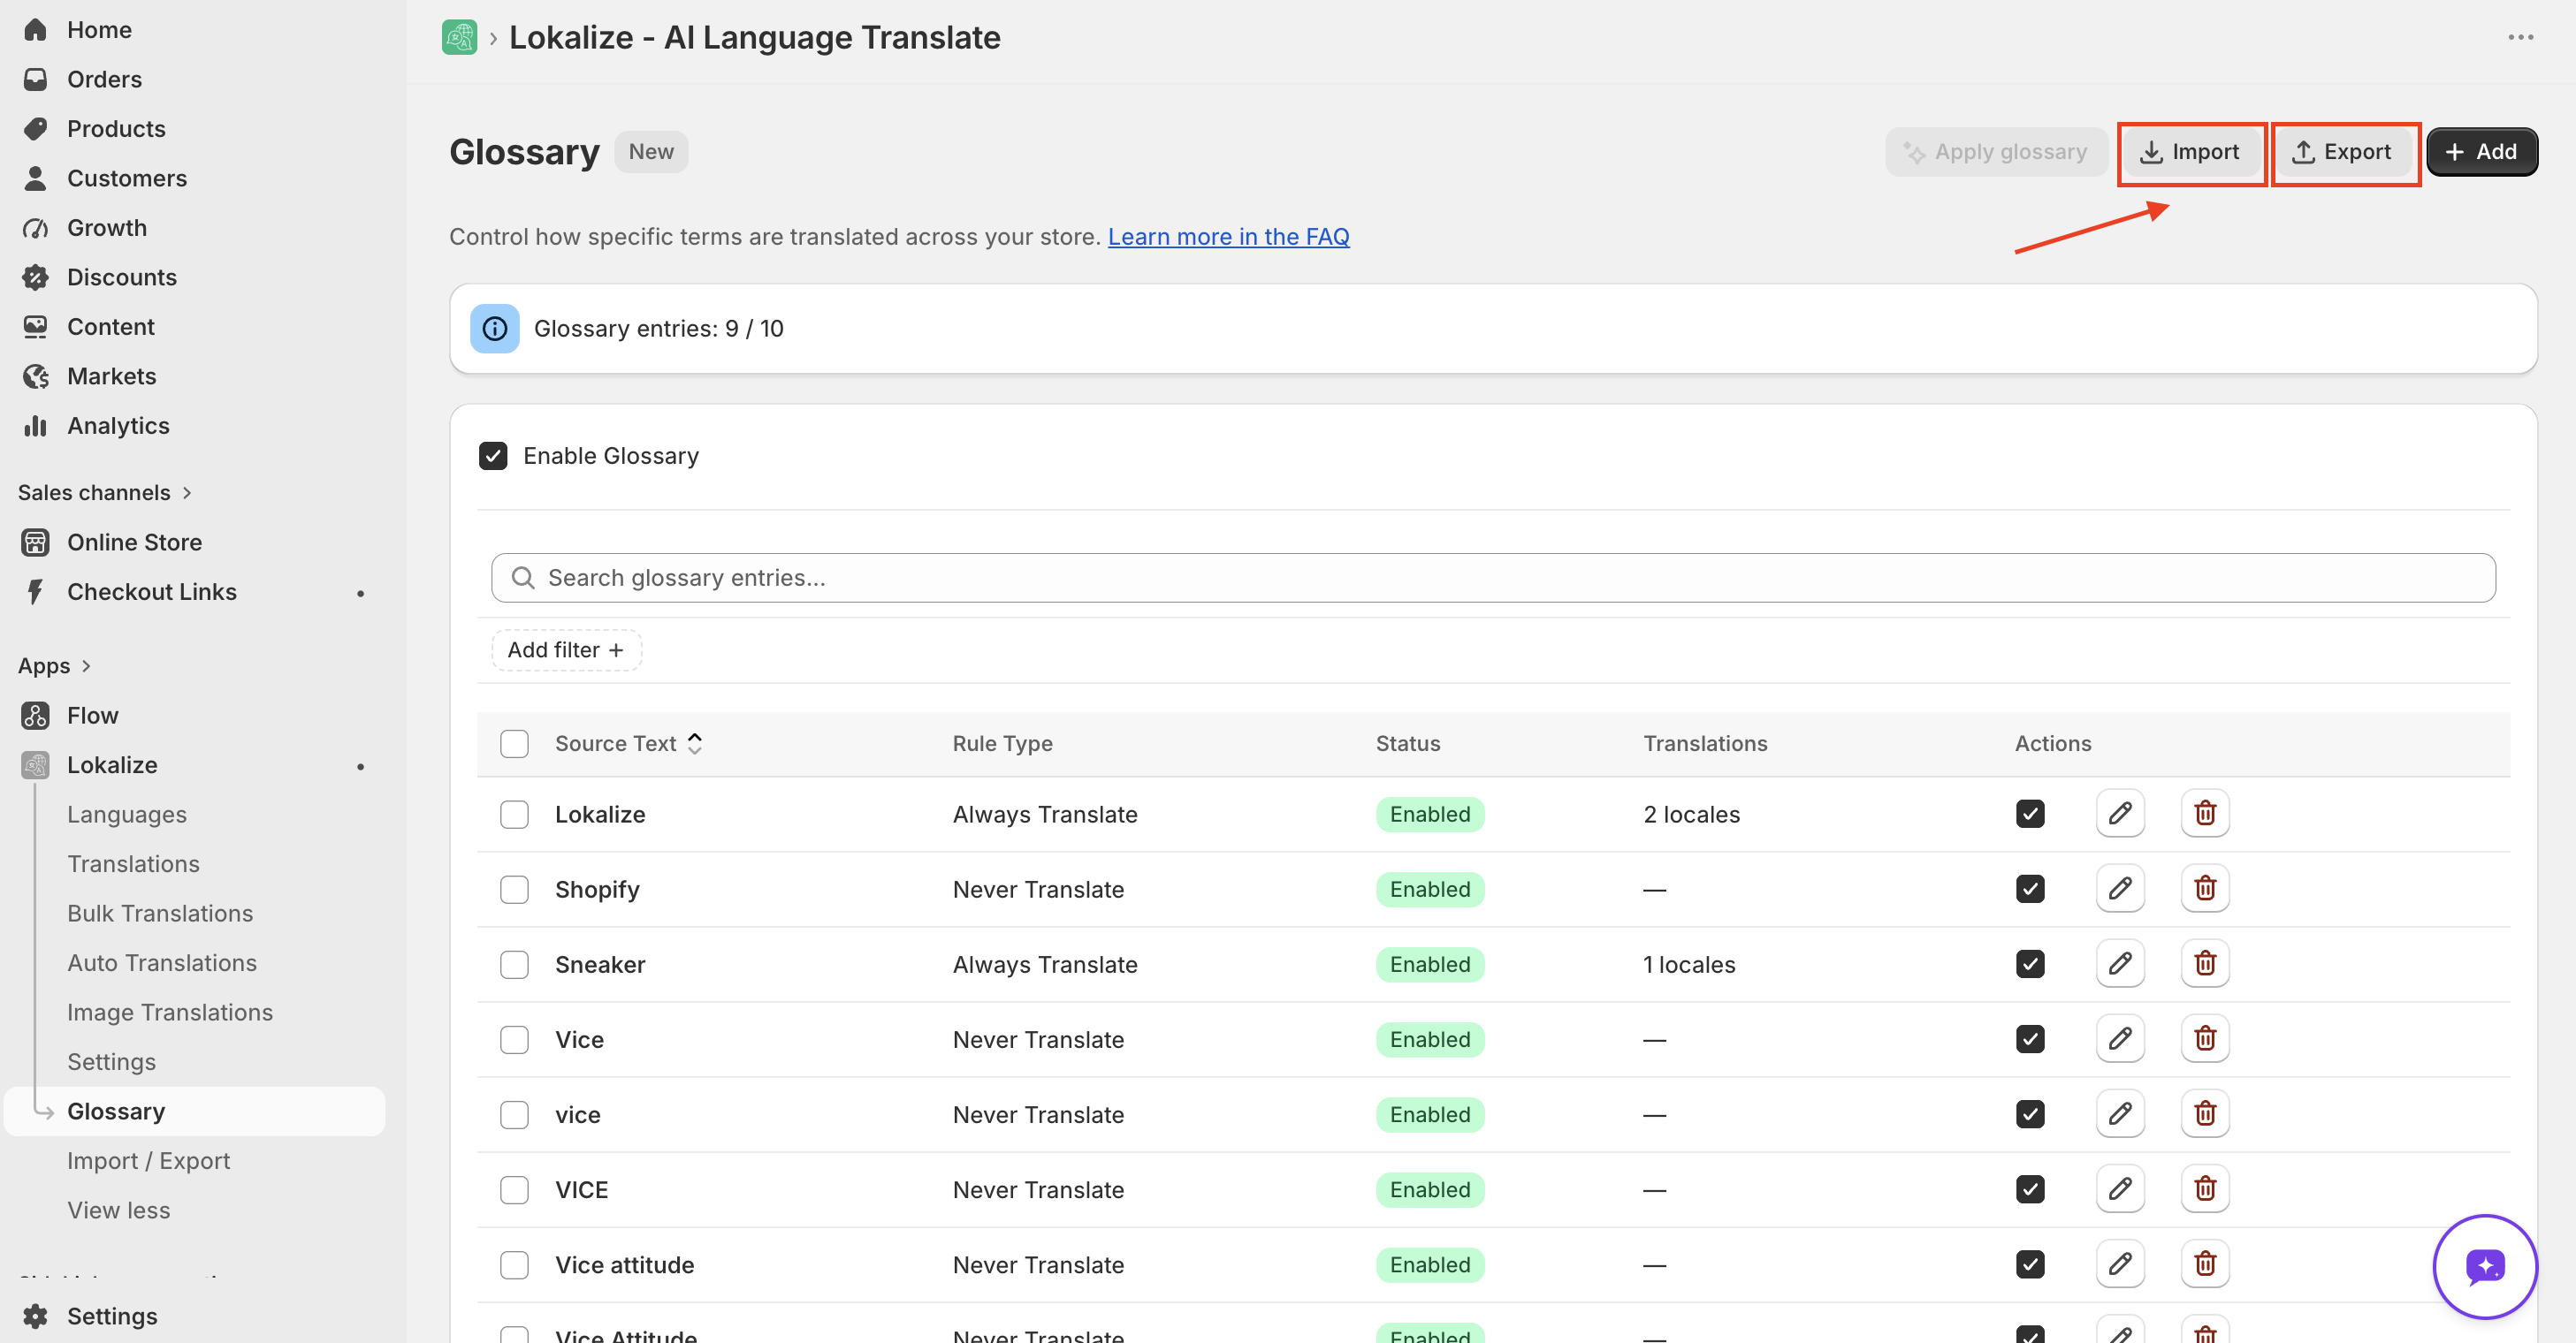Screen dimensions: 2576x1343
Task: Select the Sneaker row checkbox
Action: (x=514, y=964)
